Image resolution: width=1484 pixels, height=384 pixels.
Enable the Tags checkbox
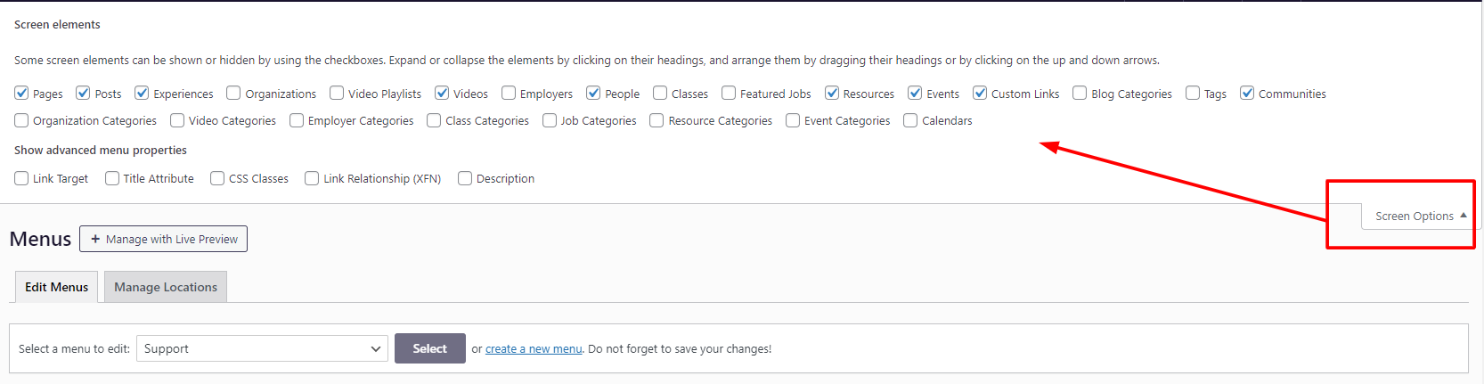(x=1193, y=93)
